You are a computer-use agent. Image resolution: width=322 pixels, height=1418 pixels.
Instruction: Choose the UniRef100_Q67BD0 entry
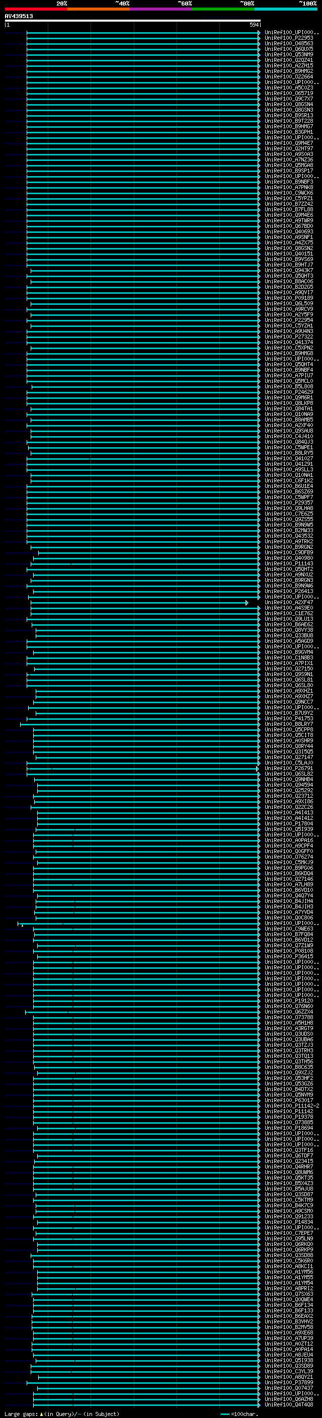point(289,226)
